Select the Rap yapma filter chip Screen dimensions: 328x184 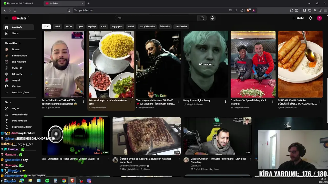(117, 27)
